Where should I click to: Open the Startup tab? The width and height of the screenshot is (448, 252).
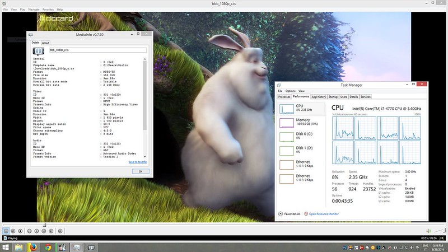tap(333, 97)
